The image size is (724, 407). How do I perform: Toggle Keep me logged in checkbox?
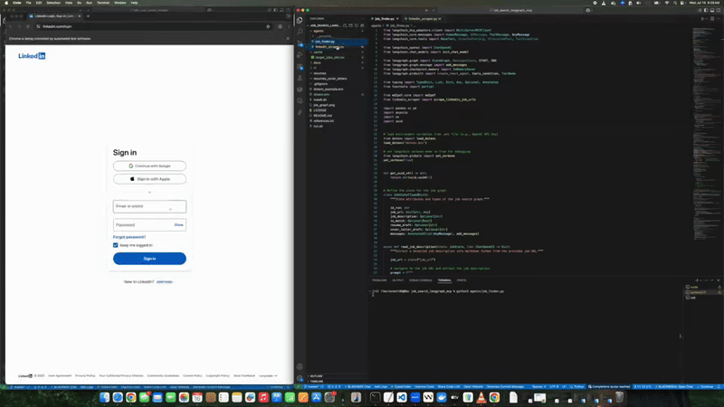coord(116,245)
